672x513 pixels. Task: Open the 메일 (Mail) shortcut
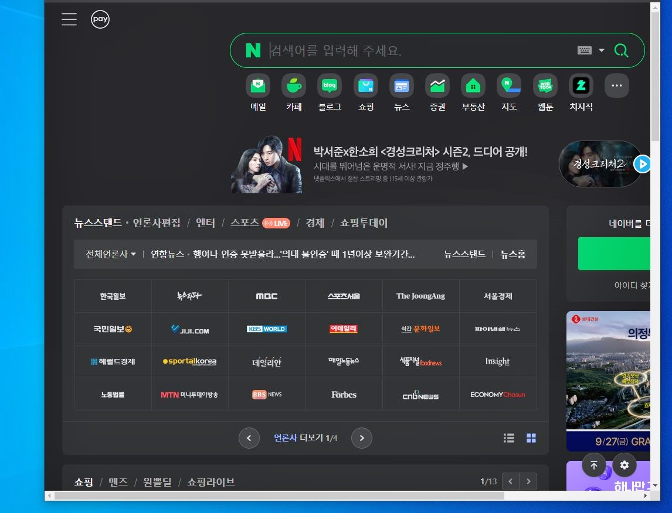click(x=258, y=93)
